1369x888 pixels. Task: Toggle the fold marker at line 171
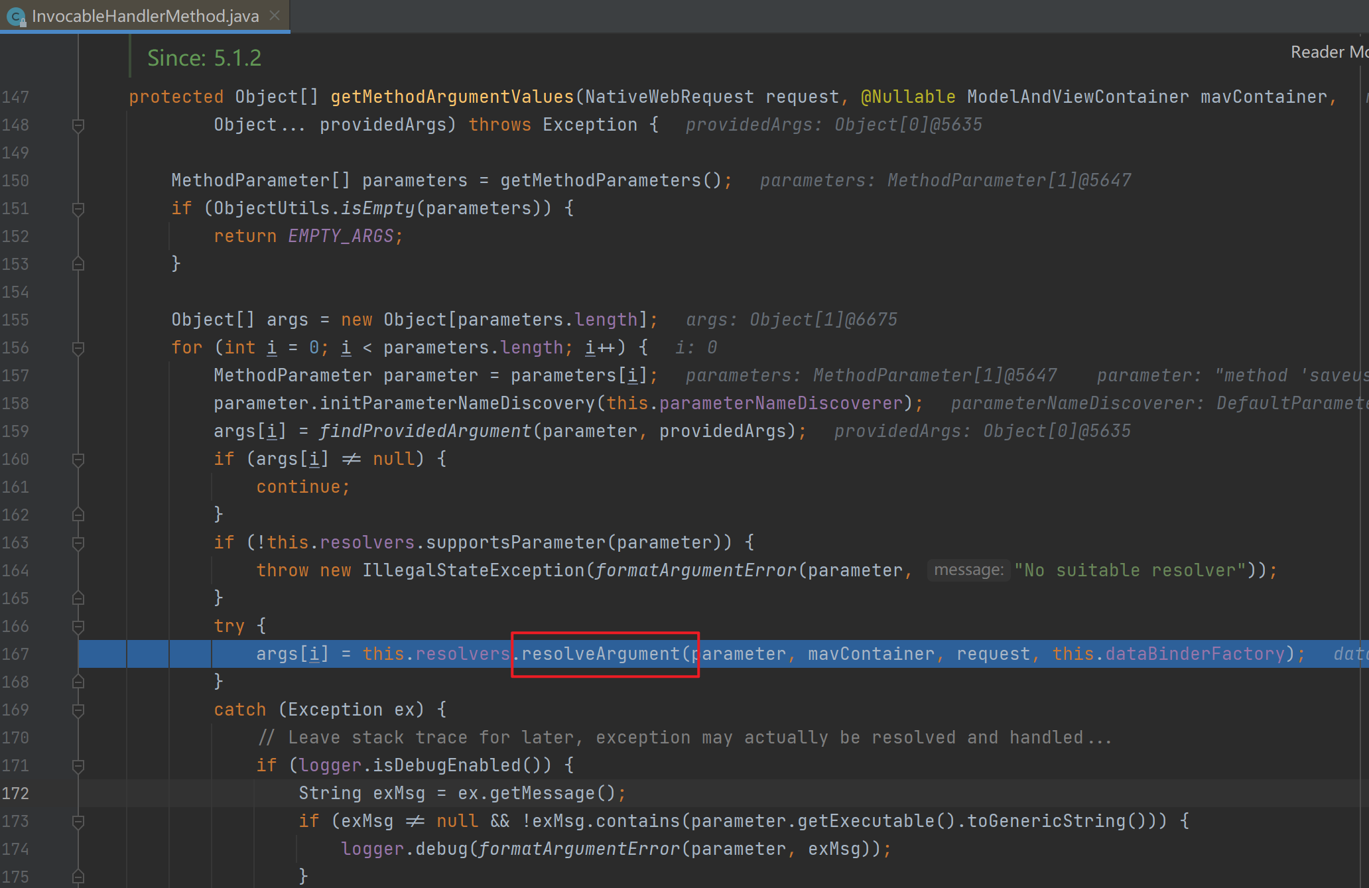click(x=78, y=766)
